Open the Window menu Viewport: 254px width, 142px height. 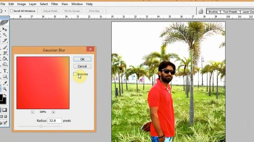(77, 4)
